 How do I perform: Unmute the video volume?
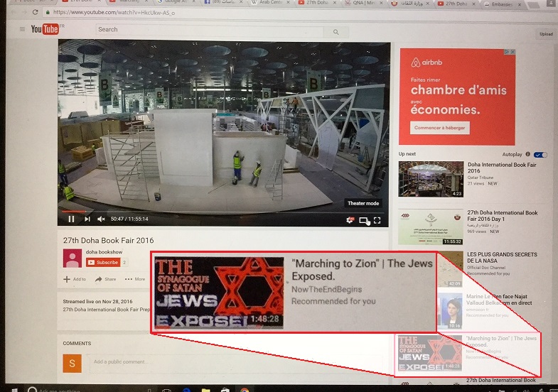102,219
